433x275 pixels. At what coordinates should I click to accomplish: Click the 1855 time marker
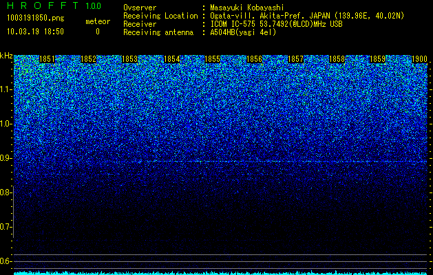pos(212,59)
